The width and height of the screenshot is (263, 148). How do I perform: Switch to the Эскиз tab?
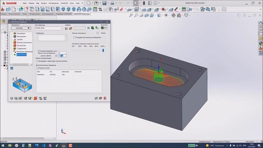tap(25, 14)
